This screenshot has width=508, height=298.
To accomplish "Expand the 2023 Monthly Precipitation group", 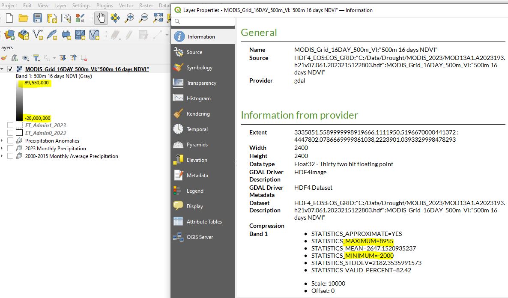I will coord(2,148).
